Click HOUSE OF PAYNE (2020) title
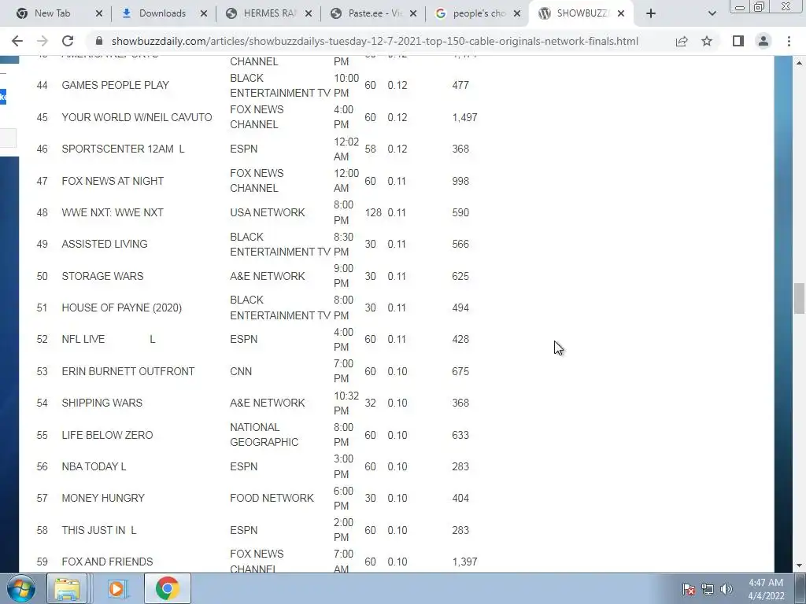The width and height of the screenshot is (806, 604). (122, 308)
